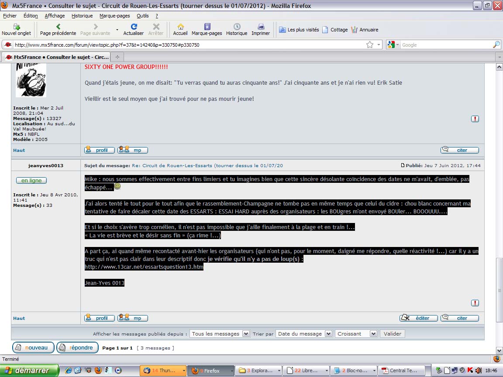Expand the URL bar history dropdown
The image size is (503, 377).
coord(379,45)
